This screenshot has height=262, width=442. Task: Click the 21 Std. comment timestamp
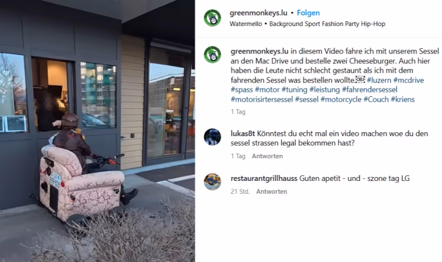(x=240, y=192)
